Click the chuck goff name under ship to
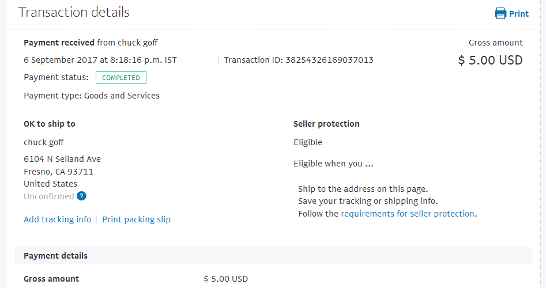 43,142
